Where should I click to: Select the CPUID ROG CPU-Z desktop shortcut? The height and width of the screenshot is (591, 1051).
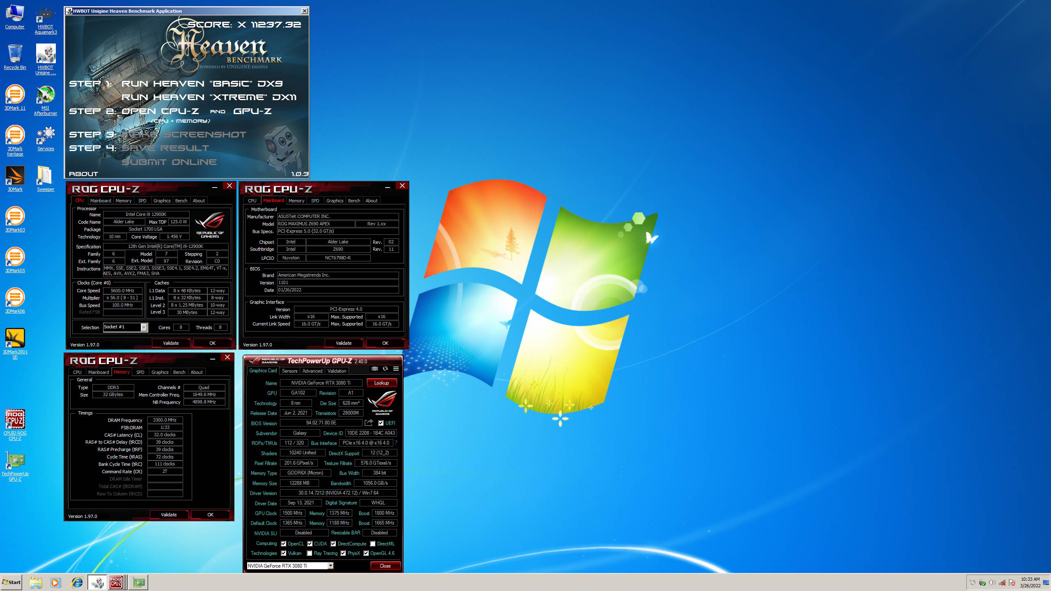tap(15, 425)
